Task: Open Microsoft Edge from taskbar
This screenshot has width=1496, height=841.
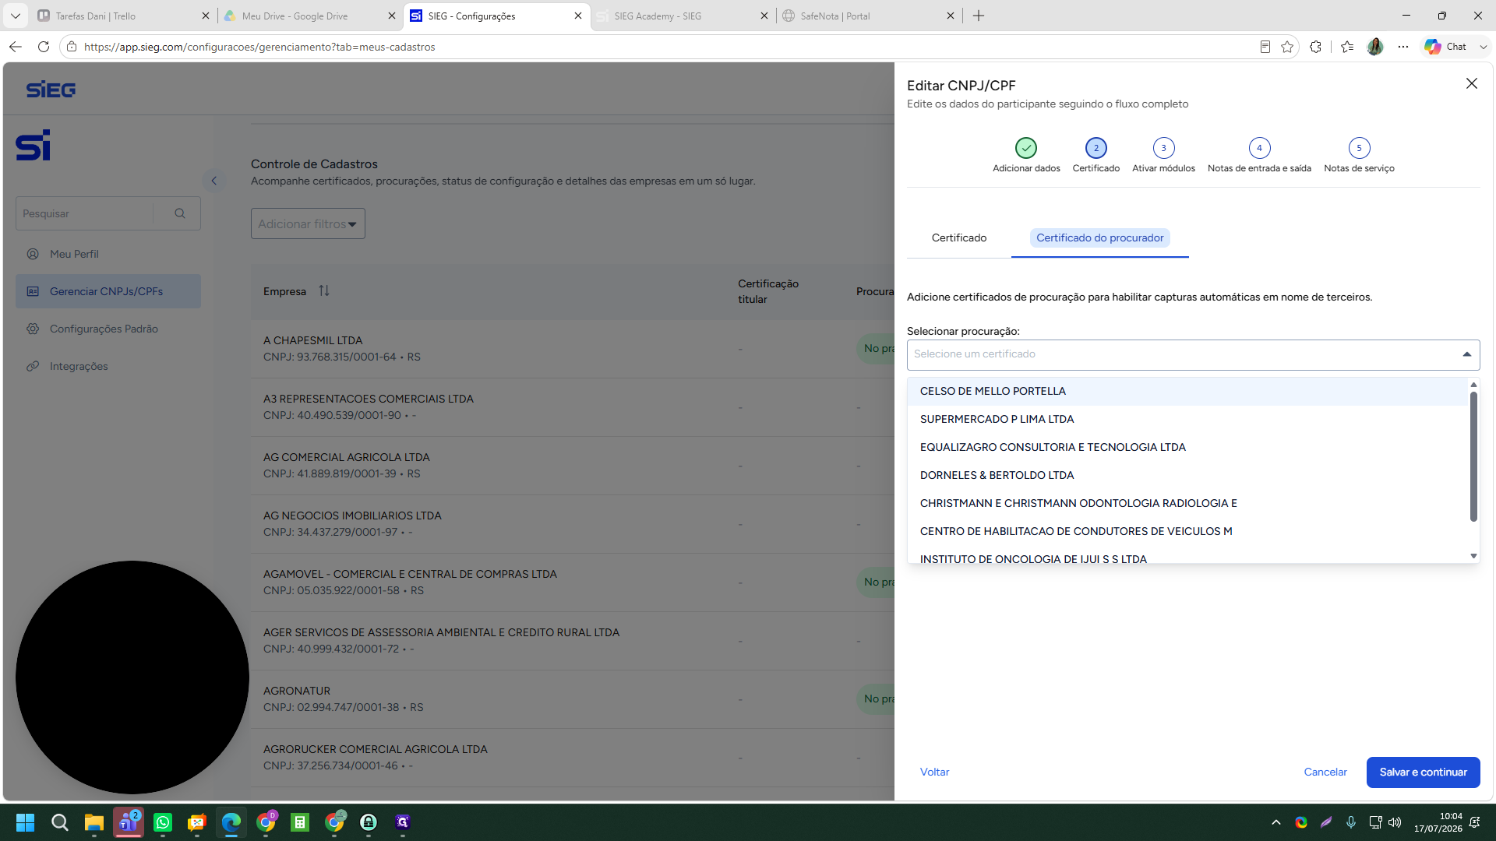Action: click(x=231, y=822)
